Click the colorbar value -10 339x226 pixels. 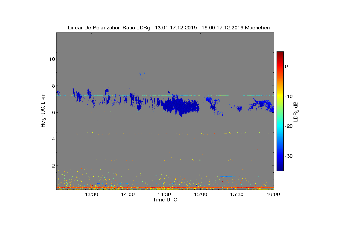point(289,96)
